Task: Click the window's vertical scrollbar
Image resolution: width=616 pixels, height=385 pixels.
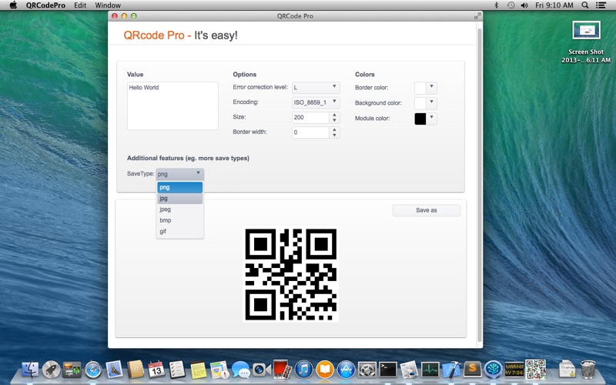Action: (479, 185)
